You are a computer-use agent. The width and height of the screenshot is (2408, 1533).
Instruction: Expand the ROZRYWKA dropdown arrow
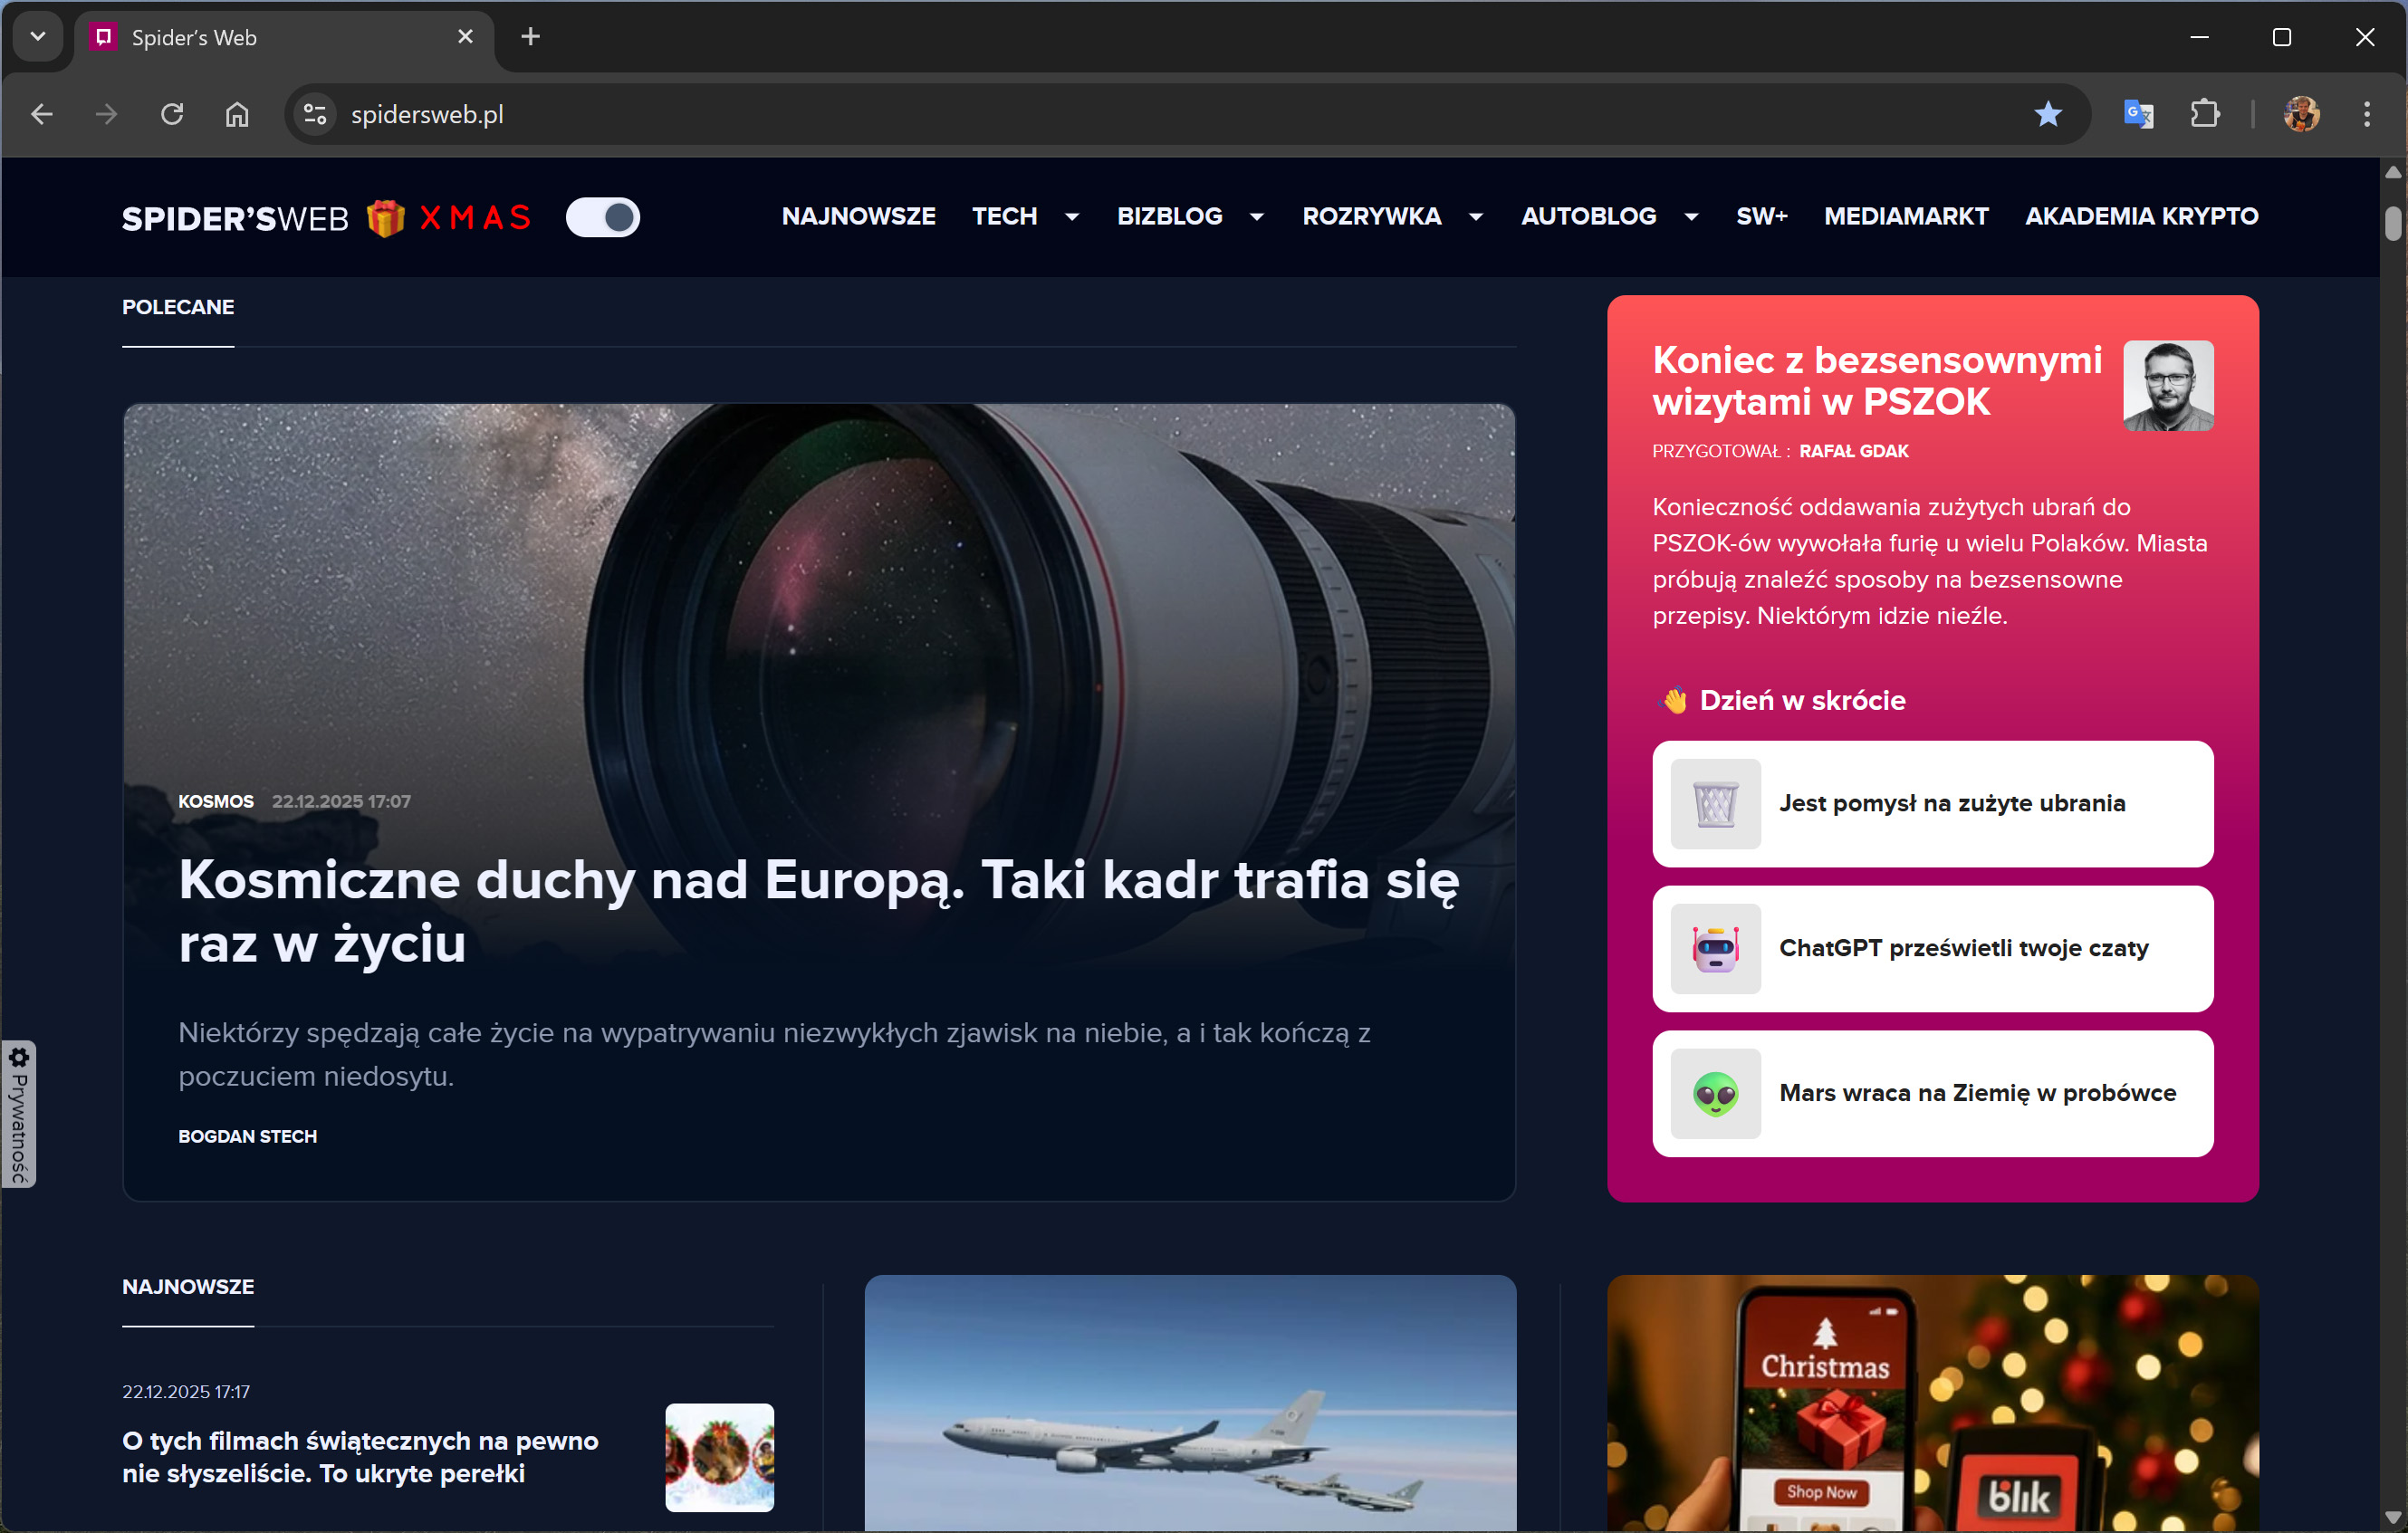(1475, 217)
